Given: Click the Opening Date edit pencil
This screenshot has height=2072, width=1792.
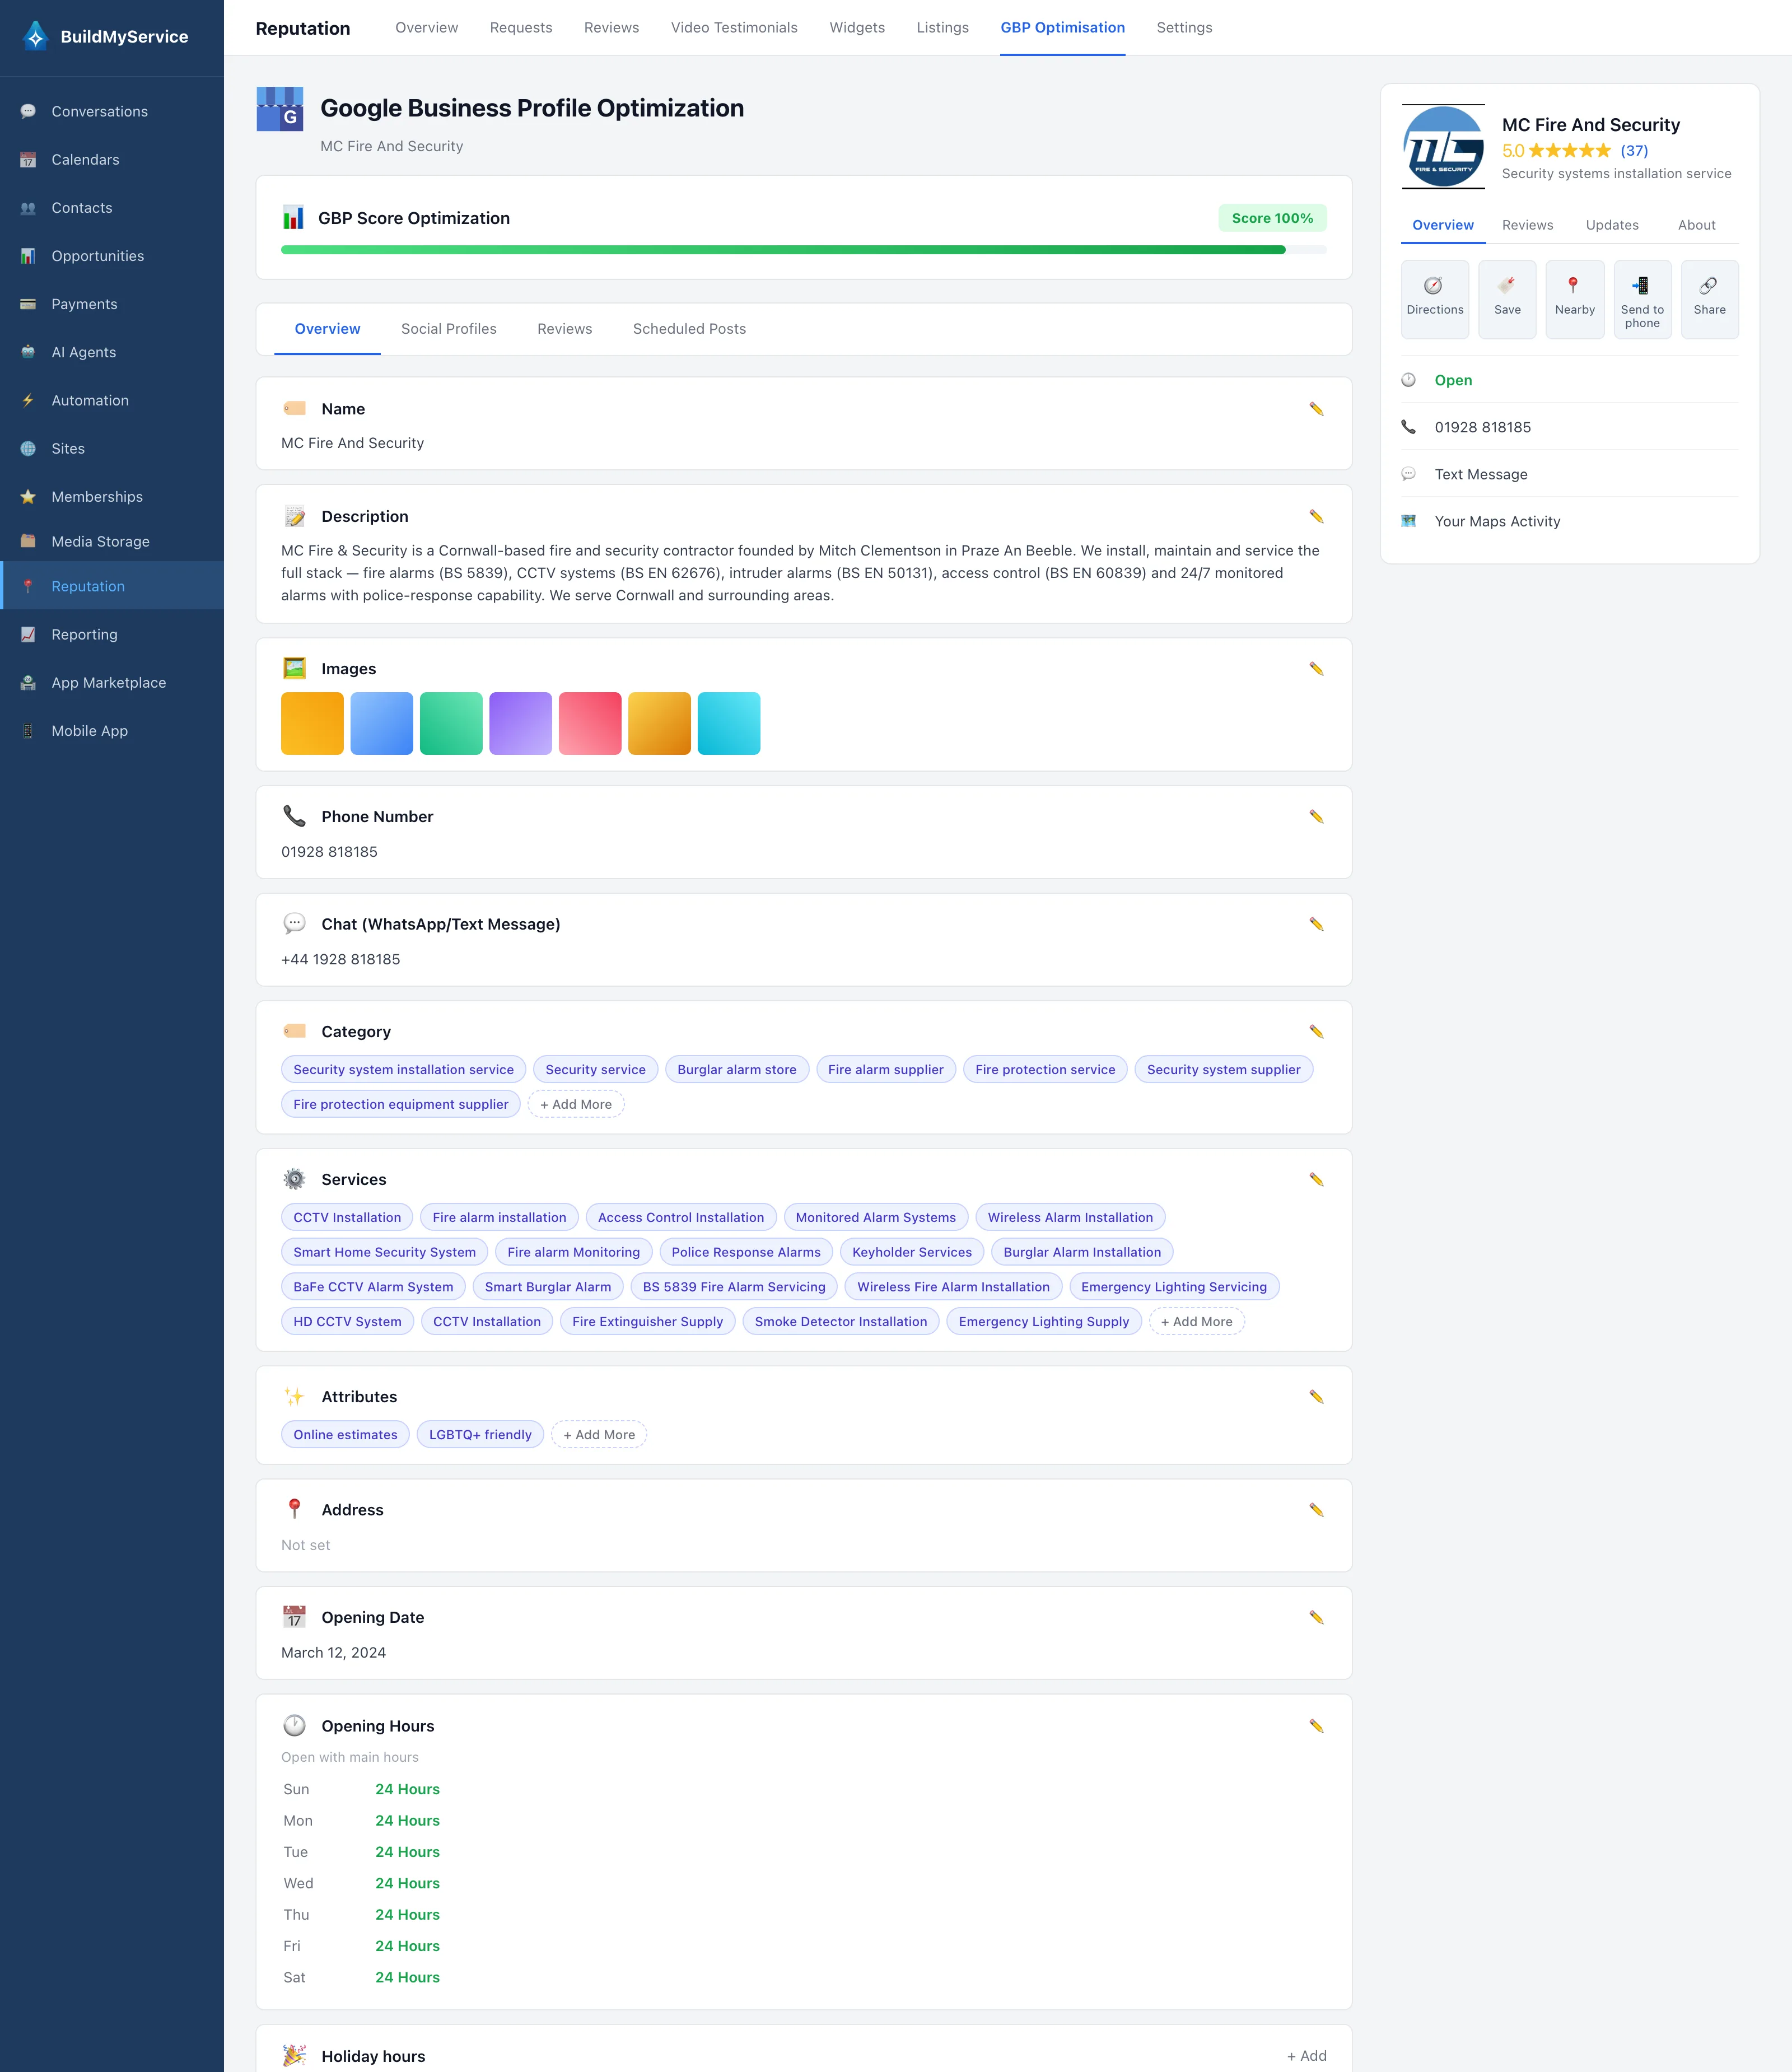Looking at the screenshot, I should (1316, 1617).
